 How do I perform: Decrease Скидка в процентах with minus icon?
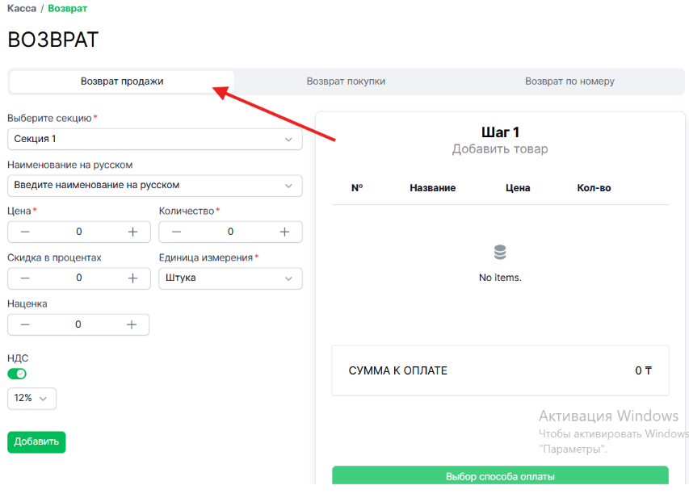click(x=25, y=278)
